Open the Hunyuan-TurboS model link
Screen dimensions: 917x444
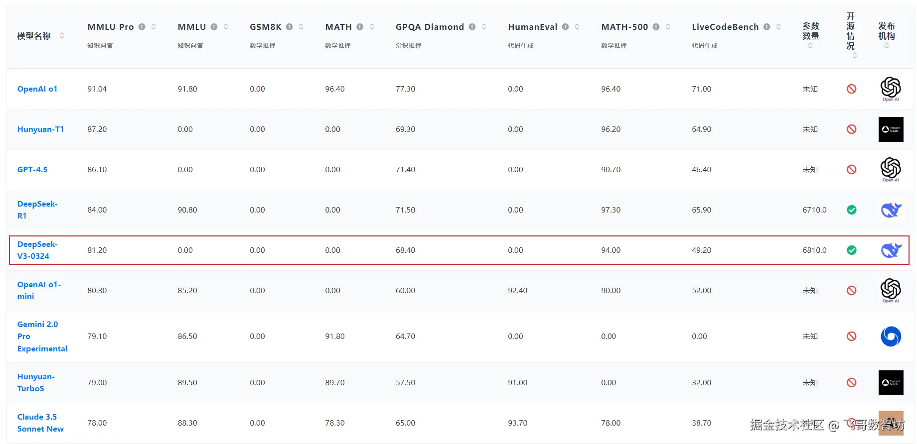click(36, 383)
